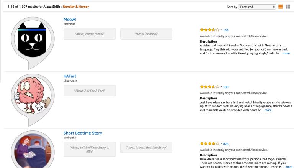Expand 4AFart description with more link
The image size is (294, 168).
268,110
